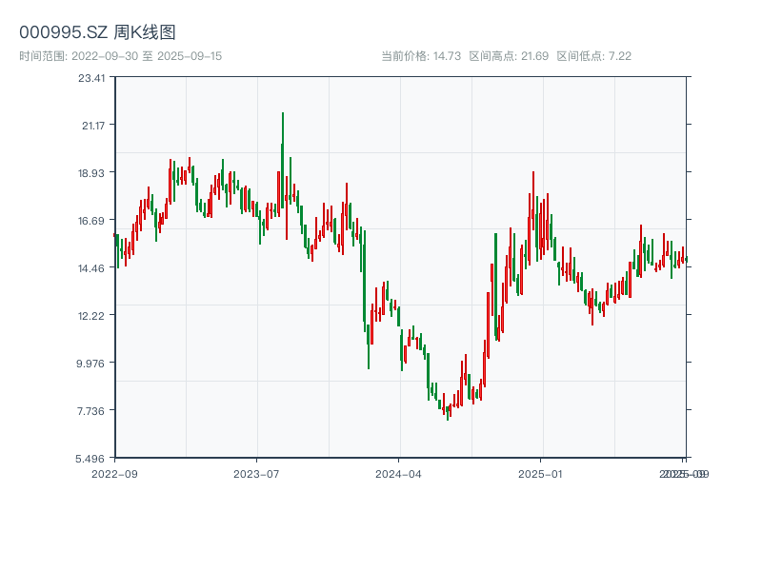The image size is (762, 571).
Task: Click the 16.69 y-axis tick label
Action: coord(92,220)
